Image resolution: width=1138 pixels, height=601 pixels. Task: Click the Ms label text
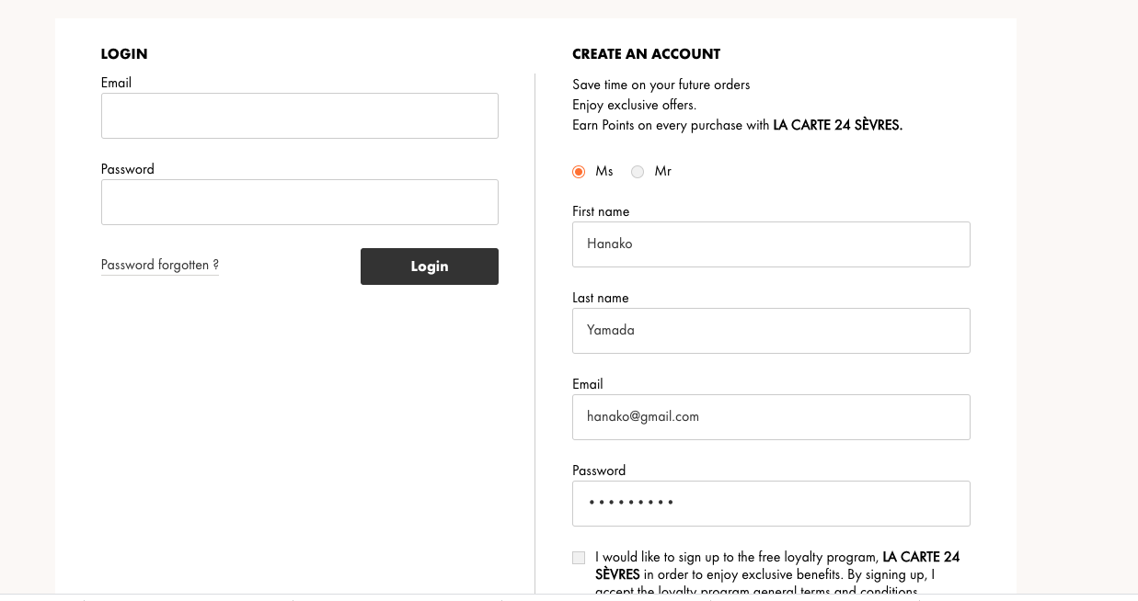pyautogui.click(x=603, y=172)
